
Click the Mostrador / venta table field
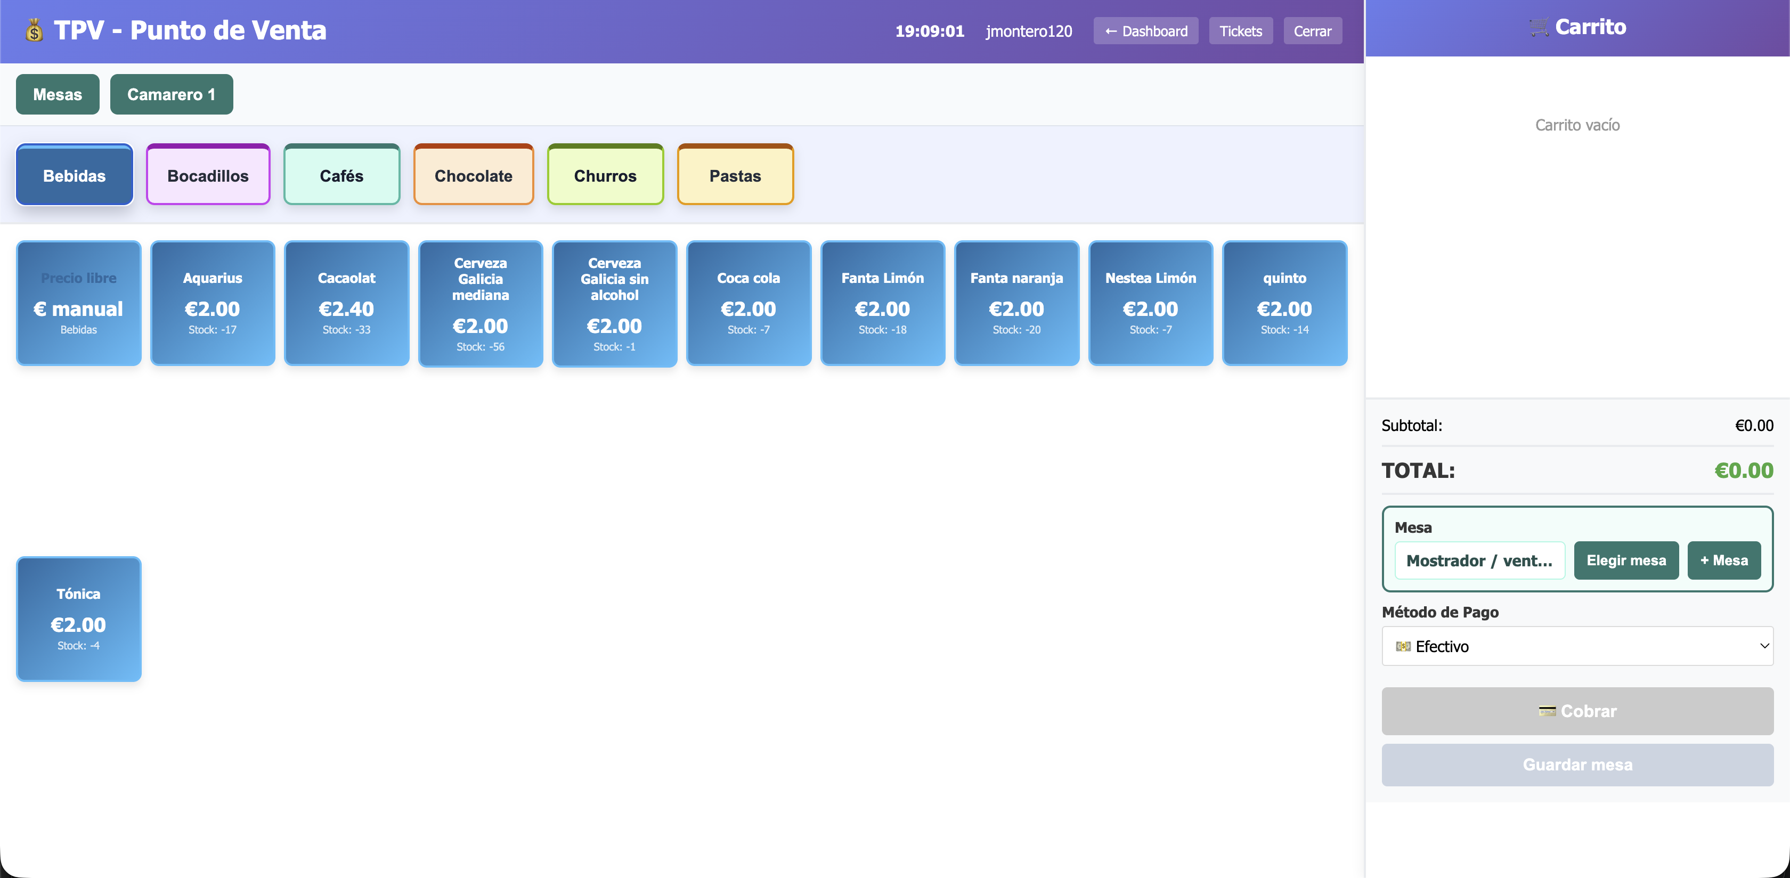coord(1479,560)
